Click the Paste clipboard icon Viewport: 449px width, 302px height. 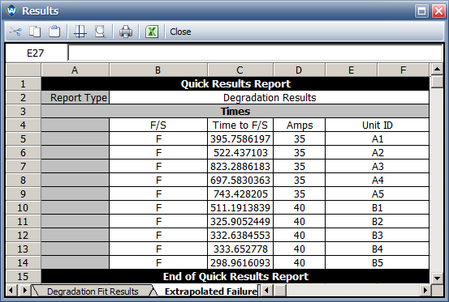click(54, 32)
